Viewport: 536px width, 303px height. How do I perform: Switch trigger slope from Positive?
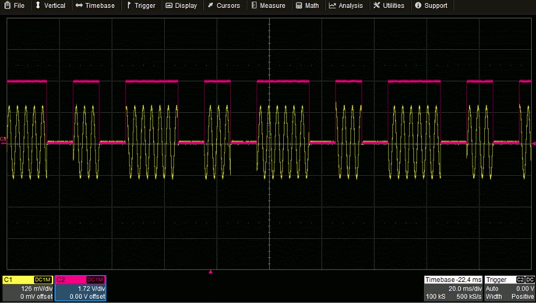tap(522, 297)
